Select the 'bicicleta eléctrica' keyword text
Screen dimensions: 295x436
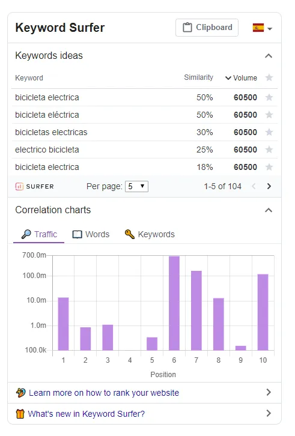[x=47, y=115]
